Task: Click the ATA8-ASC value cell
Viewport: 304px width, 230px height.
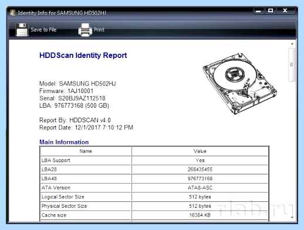Action: tap(200, 188)
